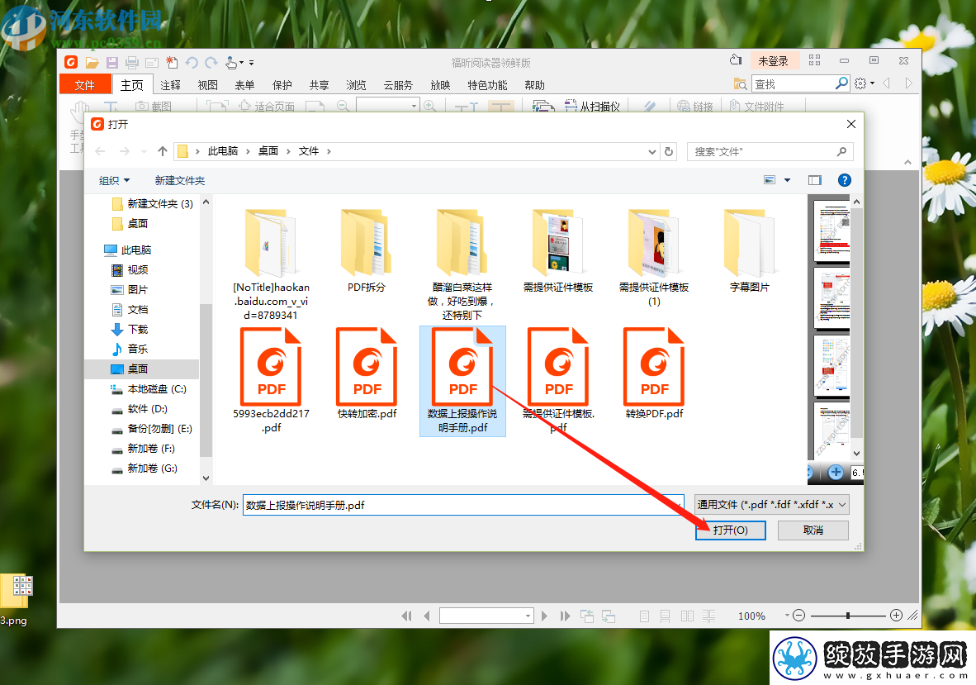Select 本地磁盘 (C:) in navigation tree
976x685 pixels.
(149, 388)
